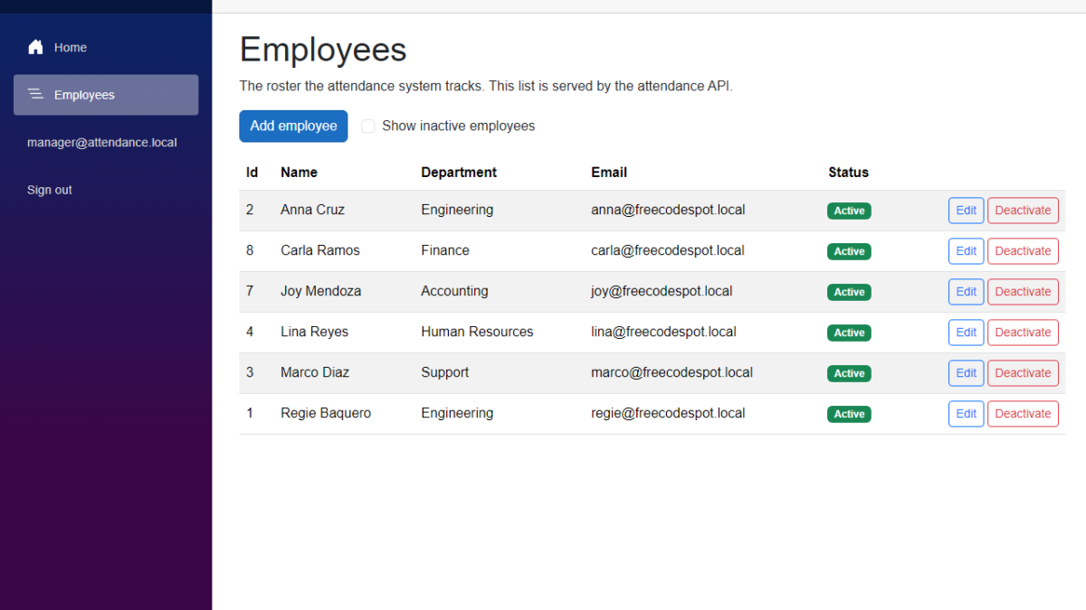Click the Finance department cell
Screen dimensions: 1086x610
pos(445,250)
